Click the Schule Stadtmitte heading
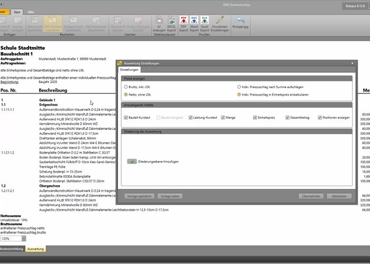This screenshot has height=264, width=370. 23,48
